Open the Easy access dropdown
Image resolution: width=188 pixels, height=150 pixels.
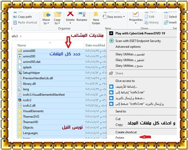click(x=116, y=17)
